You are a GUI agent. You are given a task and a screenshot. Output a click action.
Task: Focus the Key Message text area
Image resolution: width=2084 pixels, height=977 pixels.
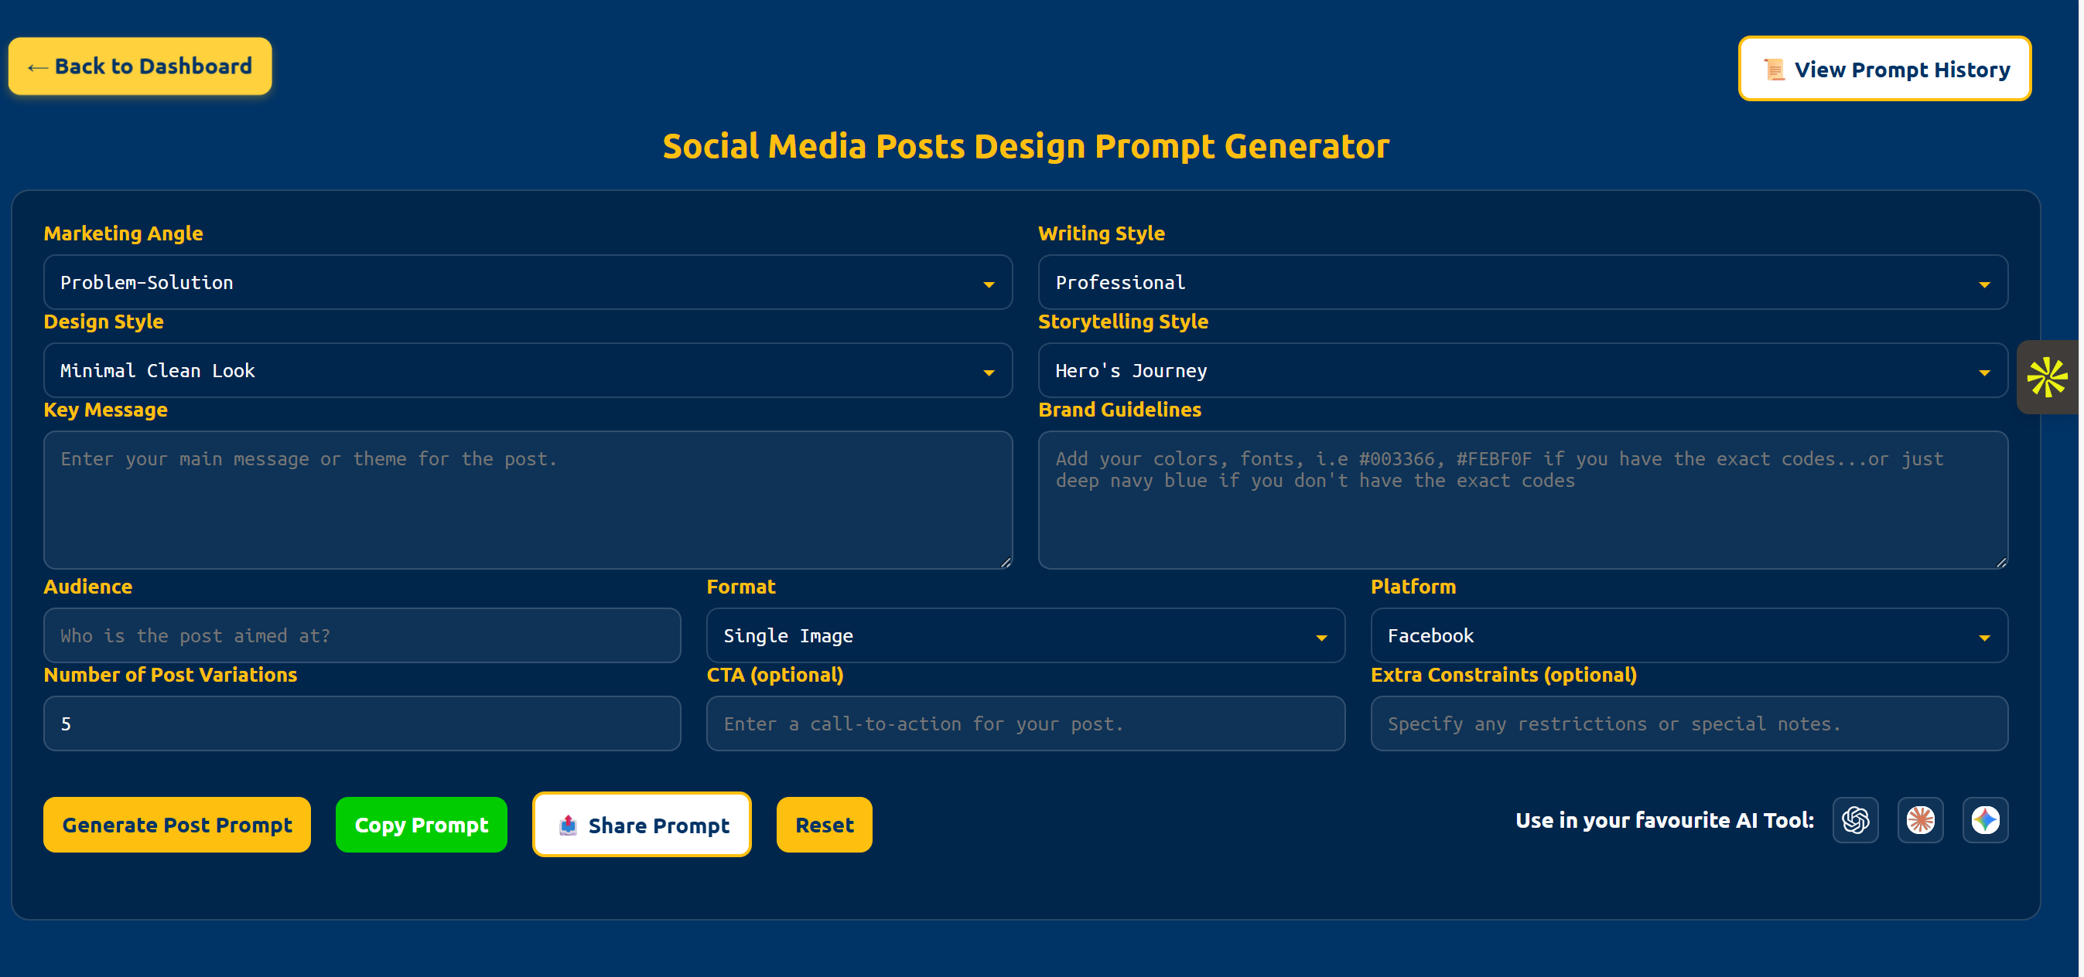[528, 500]
